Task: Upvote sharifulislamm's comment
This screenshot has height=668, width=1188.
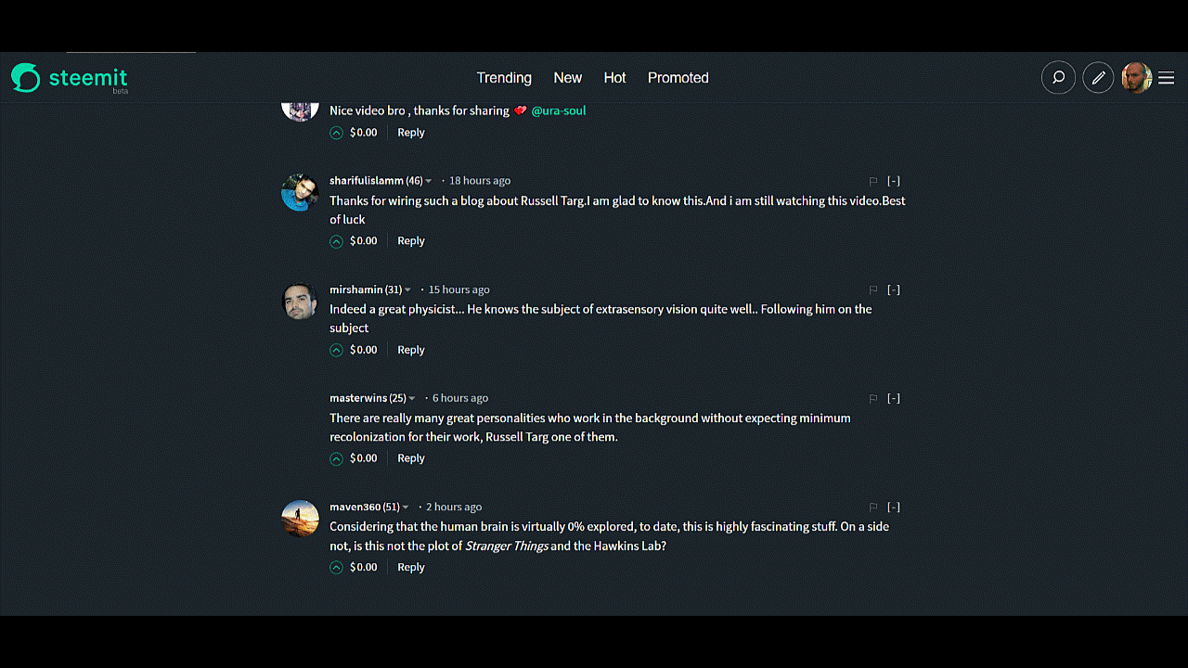Action: point(336,241)
